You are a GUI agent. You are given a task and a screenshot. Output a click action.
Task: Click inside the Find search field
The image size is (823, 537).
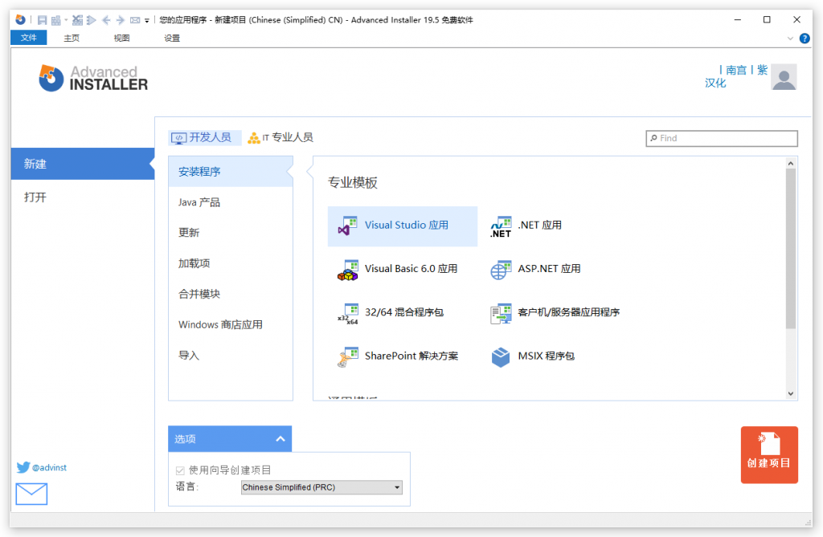point(722,138)
